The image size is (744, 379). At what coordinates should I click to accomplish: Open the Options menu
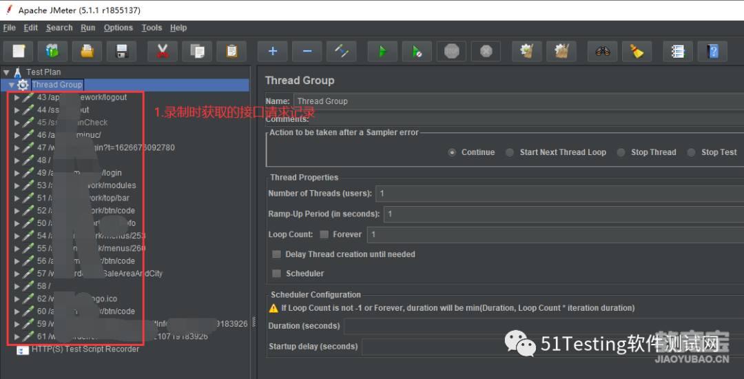pyautogui.click(x=118, y=28)
